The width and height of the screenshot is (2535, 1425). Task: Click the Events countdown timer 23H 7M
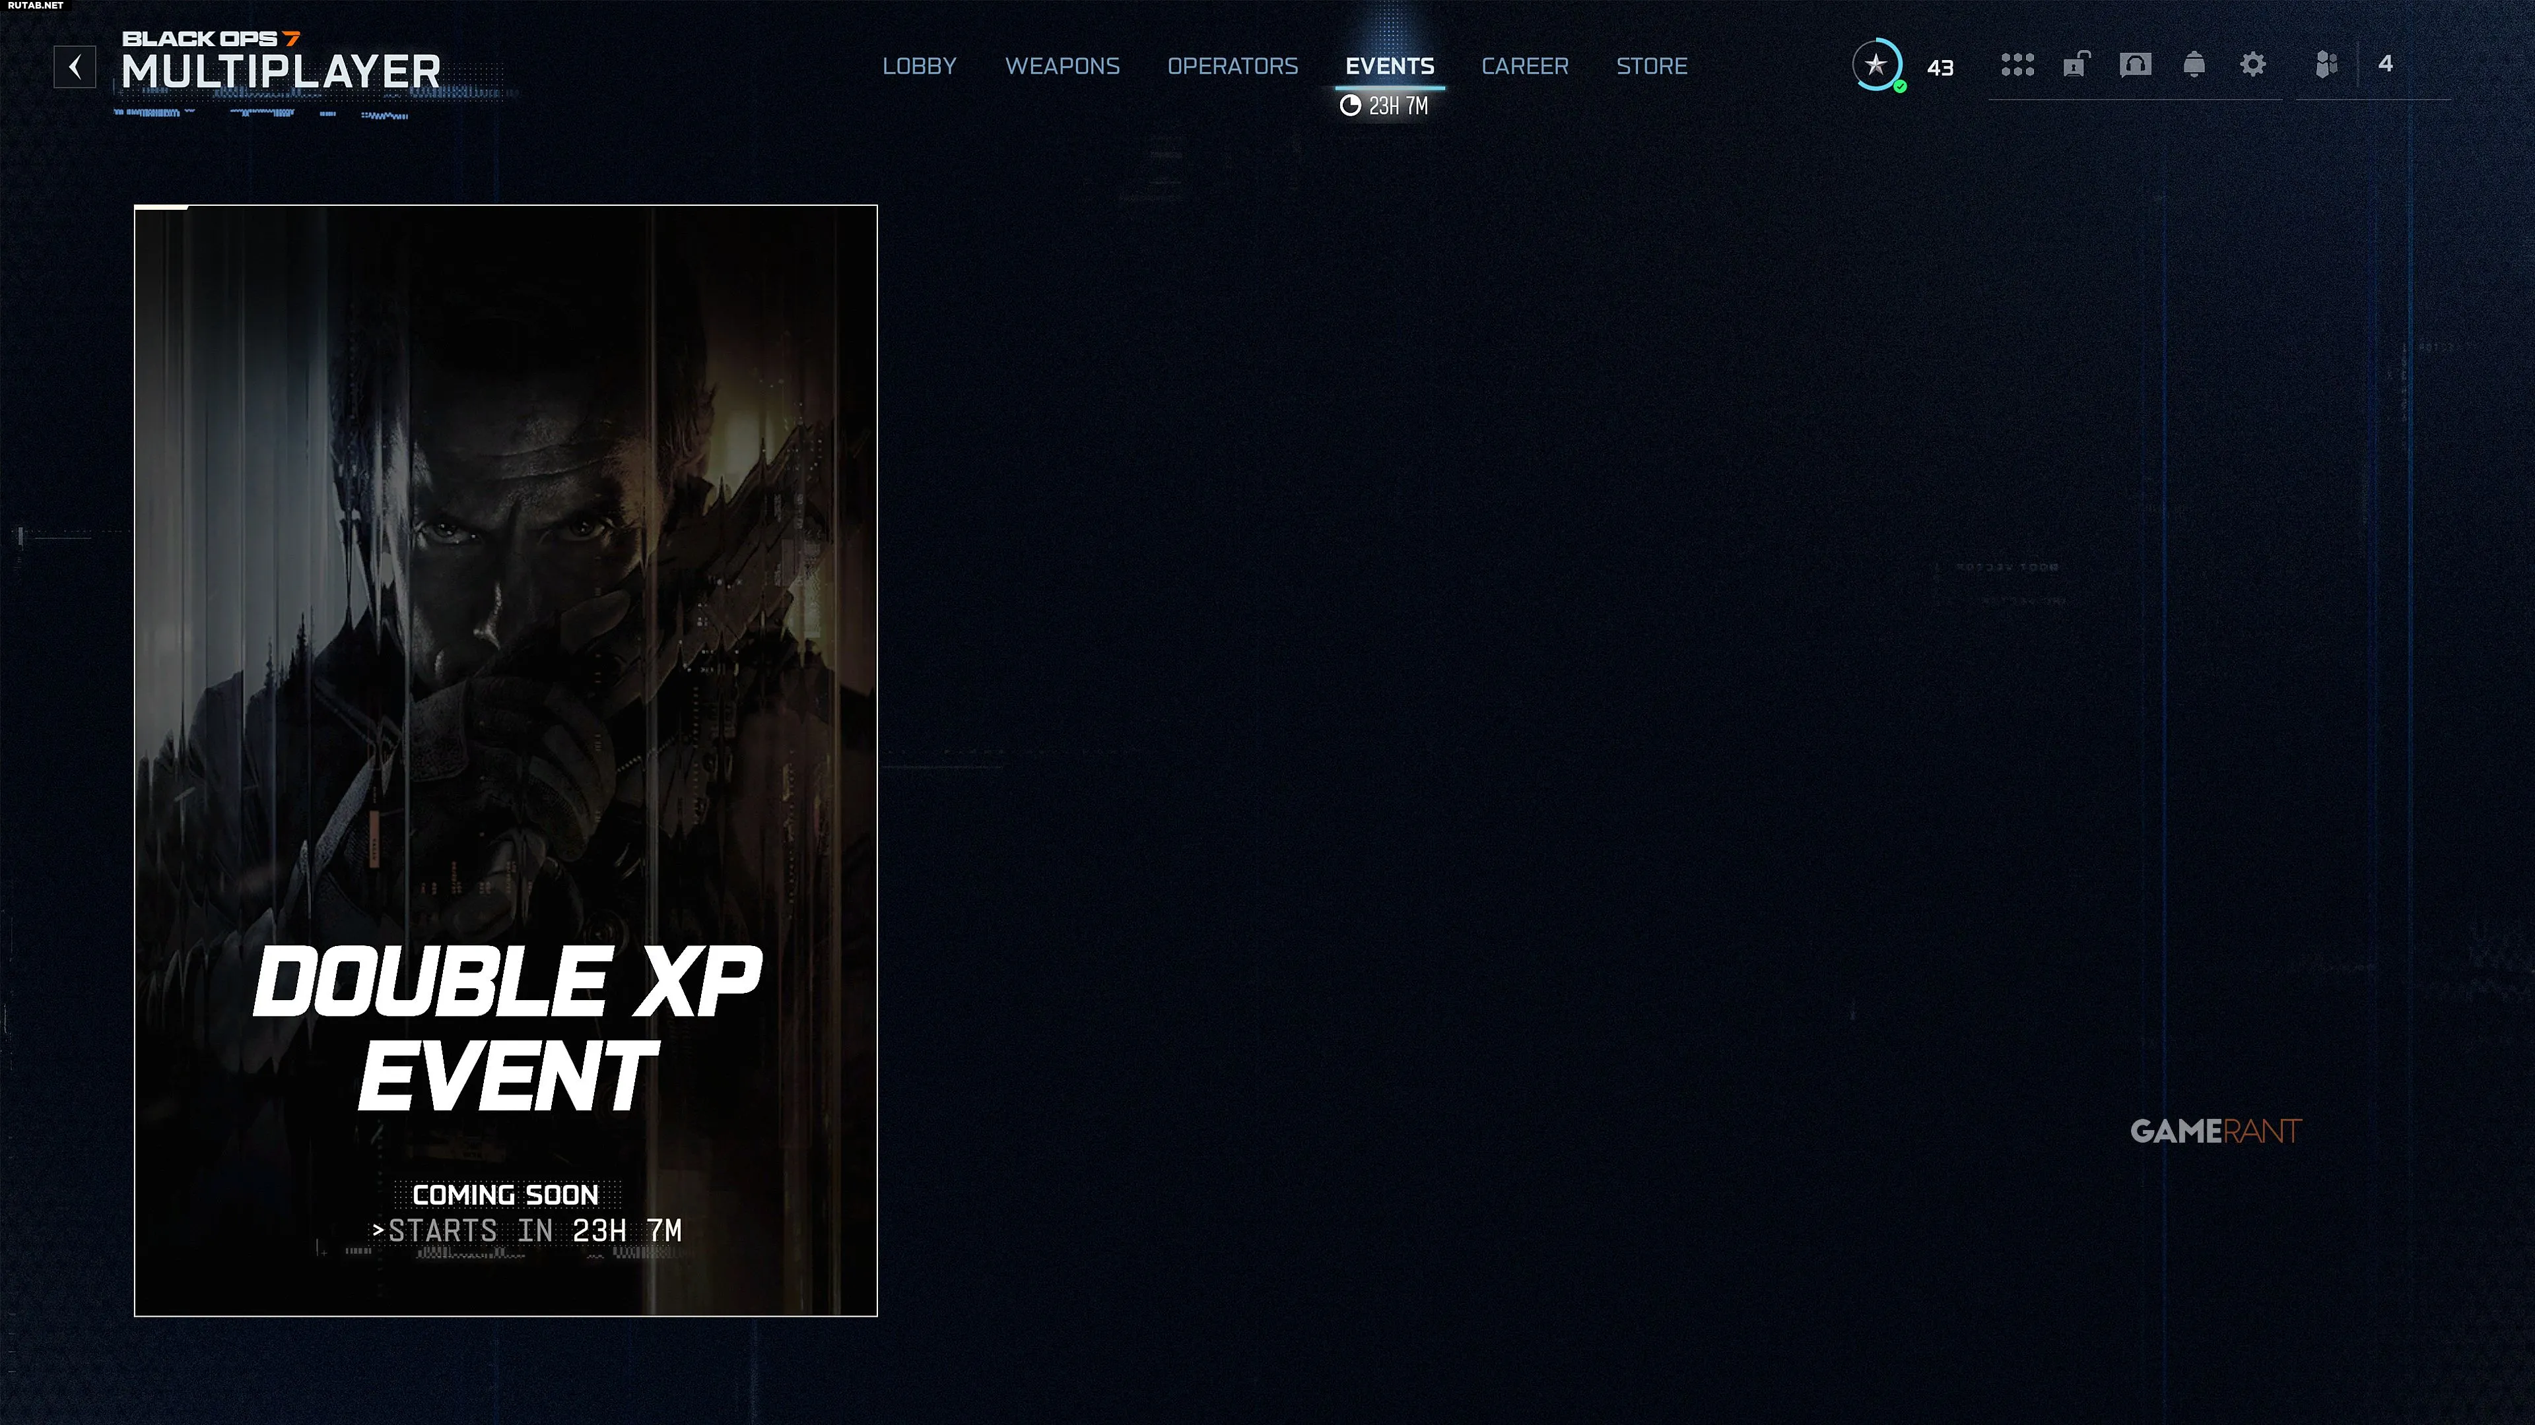pyautogui.click(x=1384, y=106)
